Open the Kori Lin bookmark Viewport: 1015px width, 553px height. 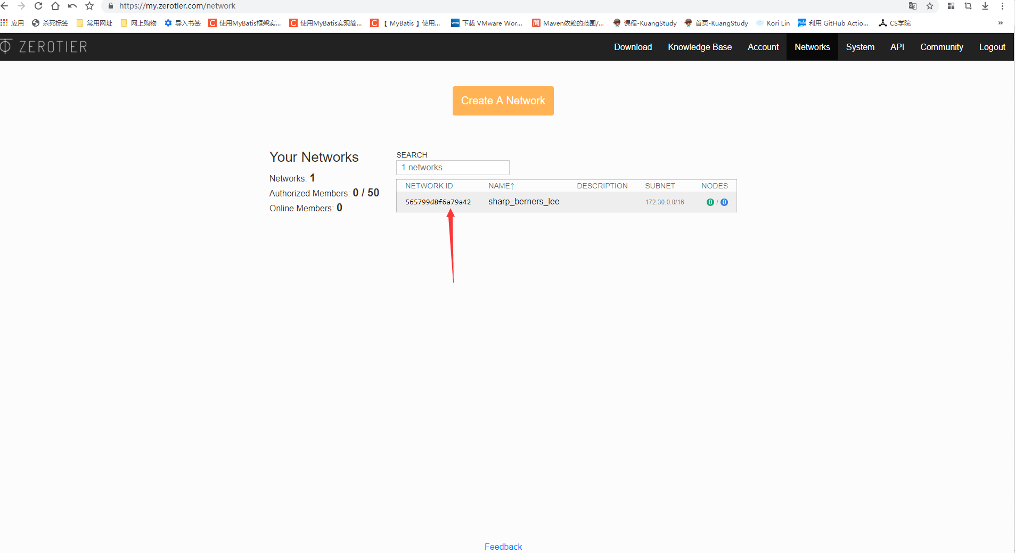[x=773, y=23]
